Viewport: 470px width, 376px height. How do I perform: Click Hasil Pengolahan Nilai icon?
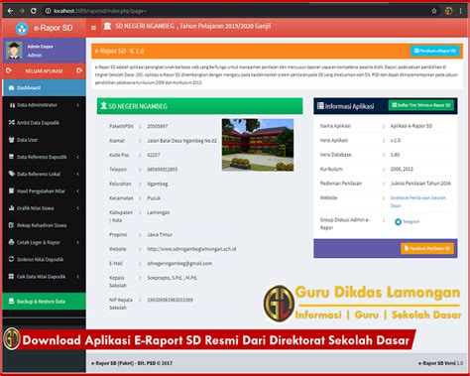(x=11, y=190)
